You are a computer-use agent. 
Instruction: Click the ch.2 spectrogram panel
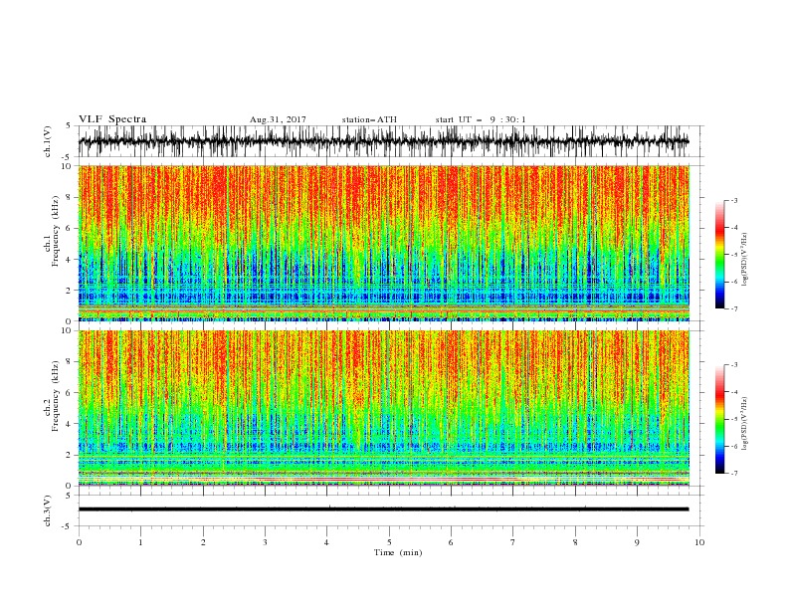tap(384, 408)
